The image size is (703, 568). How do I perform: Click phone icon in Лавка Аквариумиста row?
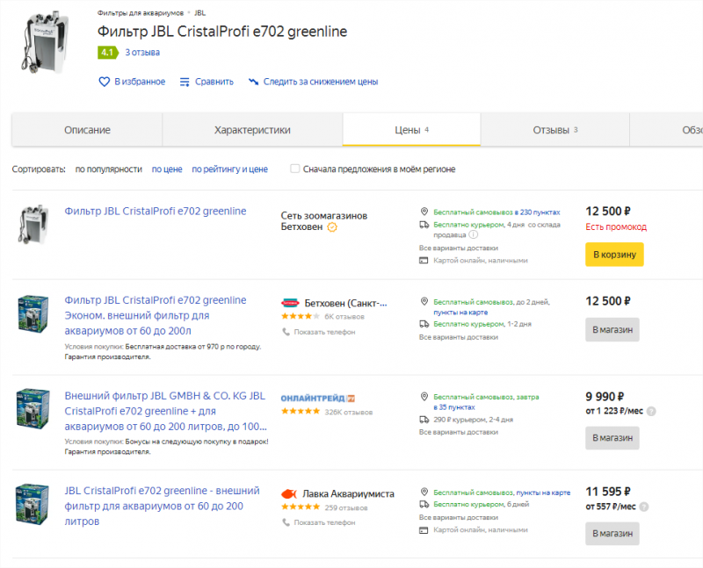point(286,522)
